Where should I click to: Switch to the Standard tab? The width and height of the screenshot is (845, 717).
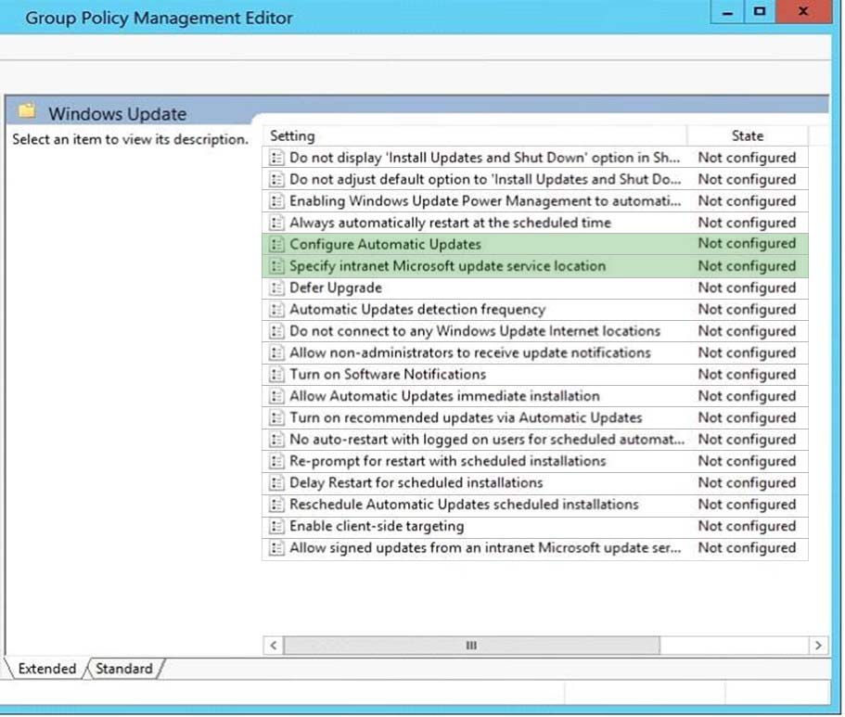click(124, 669)
